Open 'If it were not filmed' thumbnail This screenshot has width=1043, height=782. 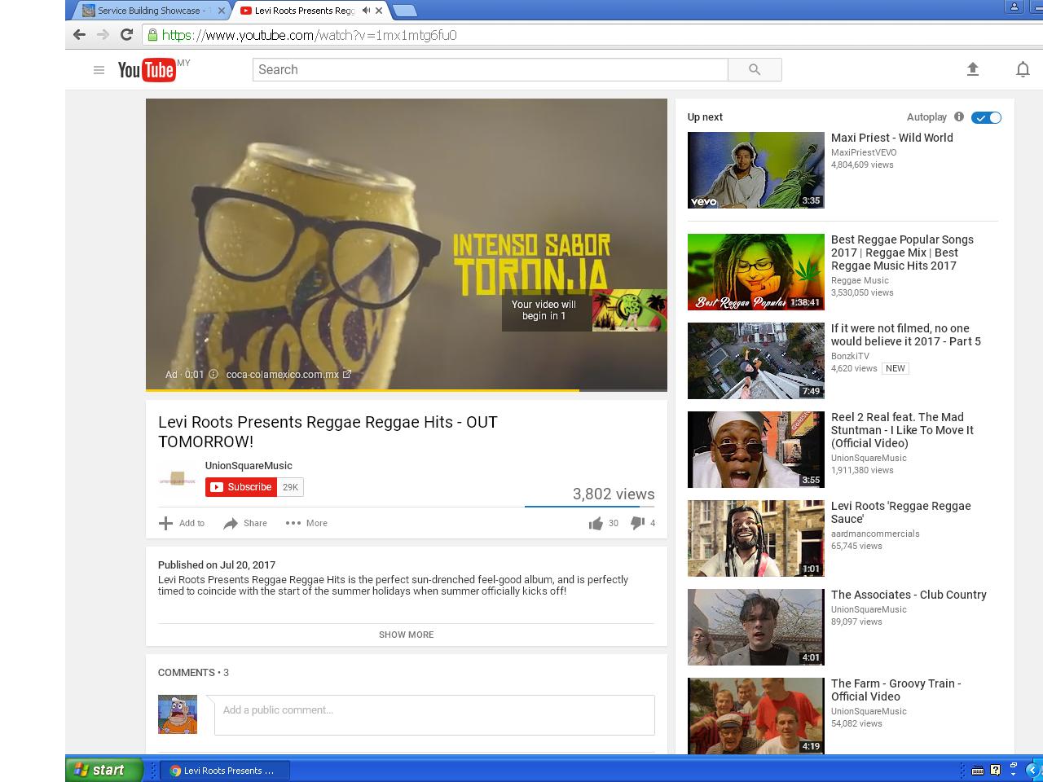(x=756, y=361)
